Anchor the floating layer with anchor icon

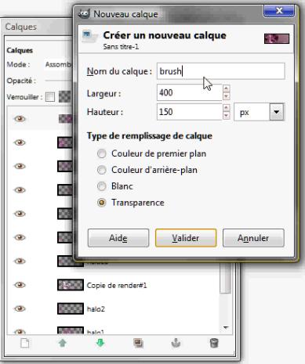176,343
